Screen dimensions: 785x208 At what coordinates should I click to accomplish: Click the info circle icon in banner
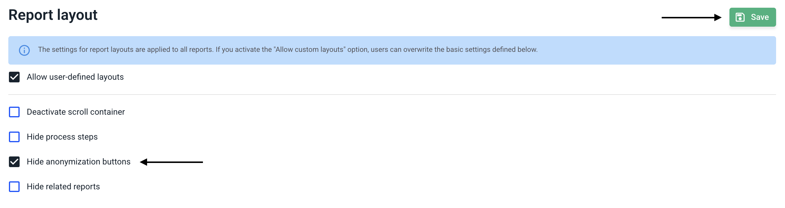(24, 50)
